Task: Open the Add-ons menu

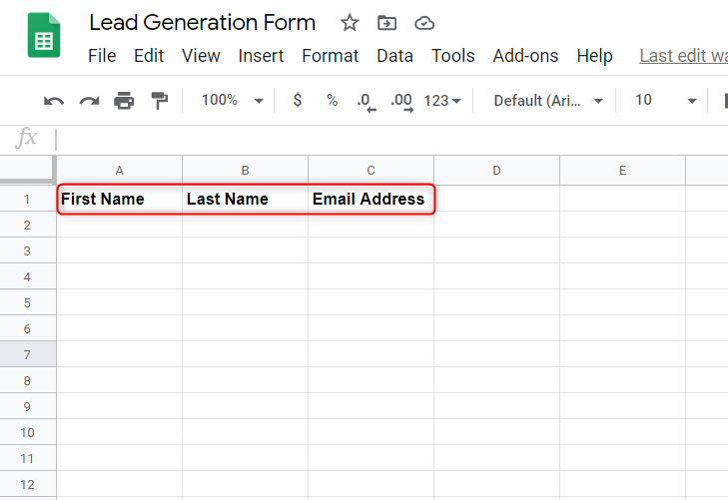Action: [x=525, y=56]
